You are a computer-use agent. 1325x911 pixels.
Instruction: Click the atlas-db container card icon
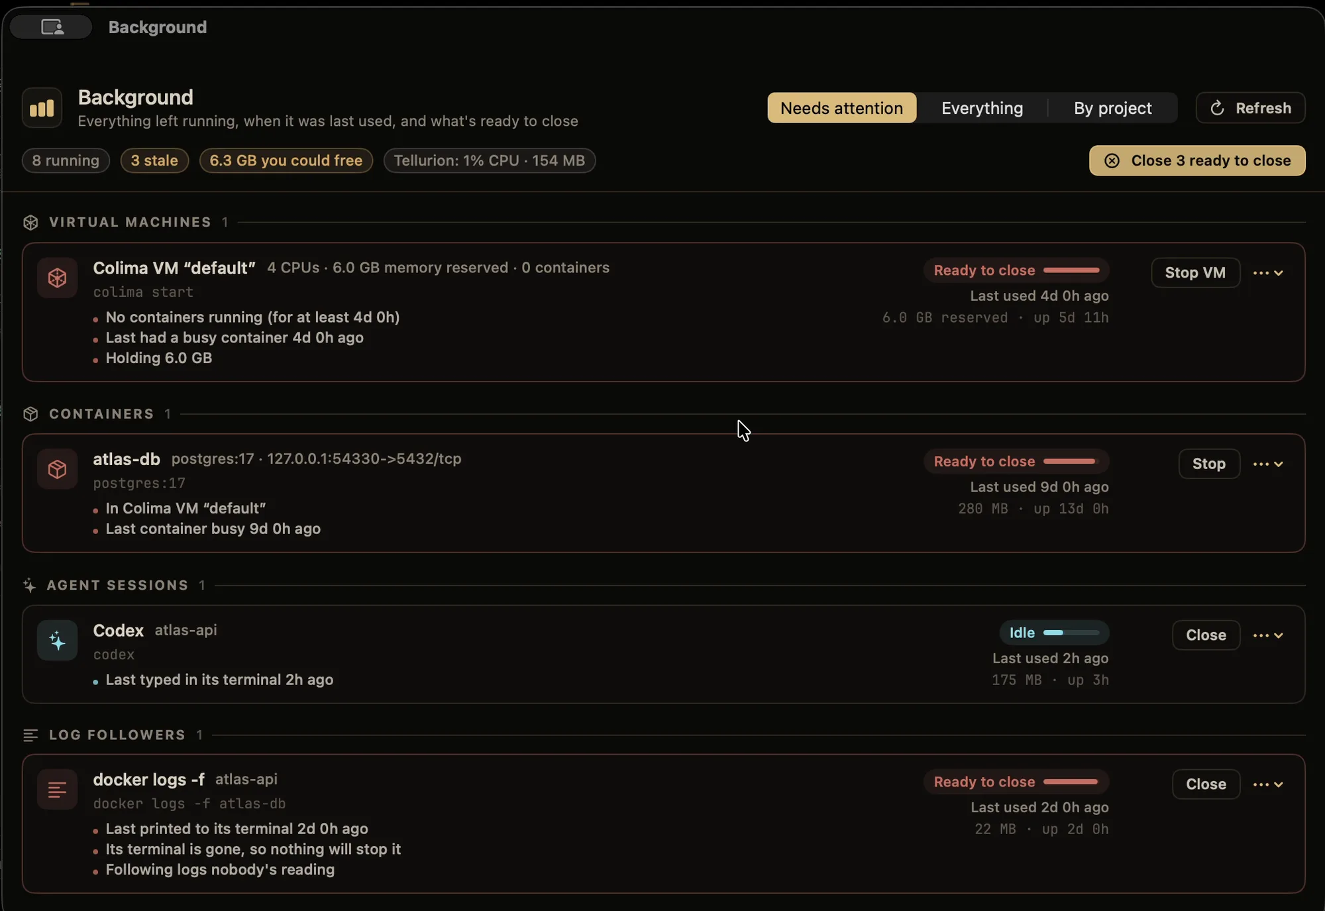[57, 470]
